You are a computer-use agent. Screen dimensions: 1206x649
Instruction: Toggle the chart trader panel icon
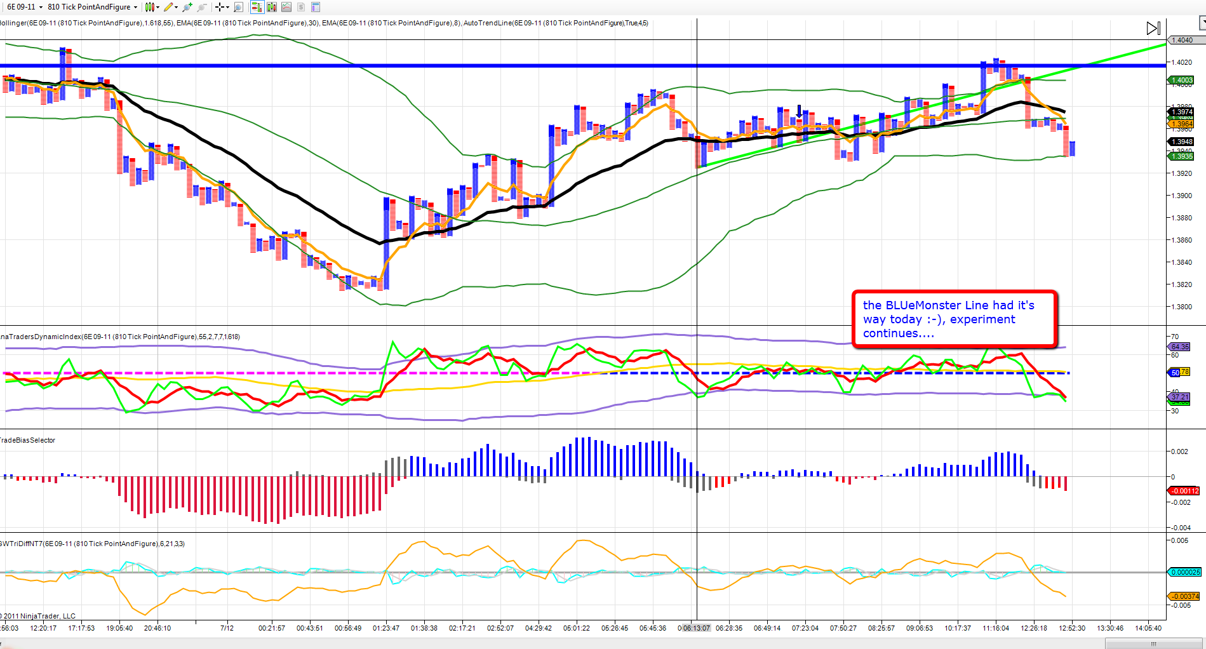coord(257,7)
